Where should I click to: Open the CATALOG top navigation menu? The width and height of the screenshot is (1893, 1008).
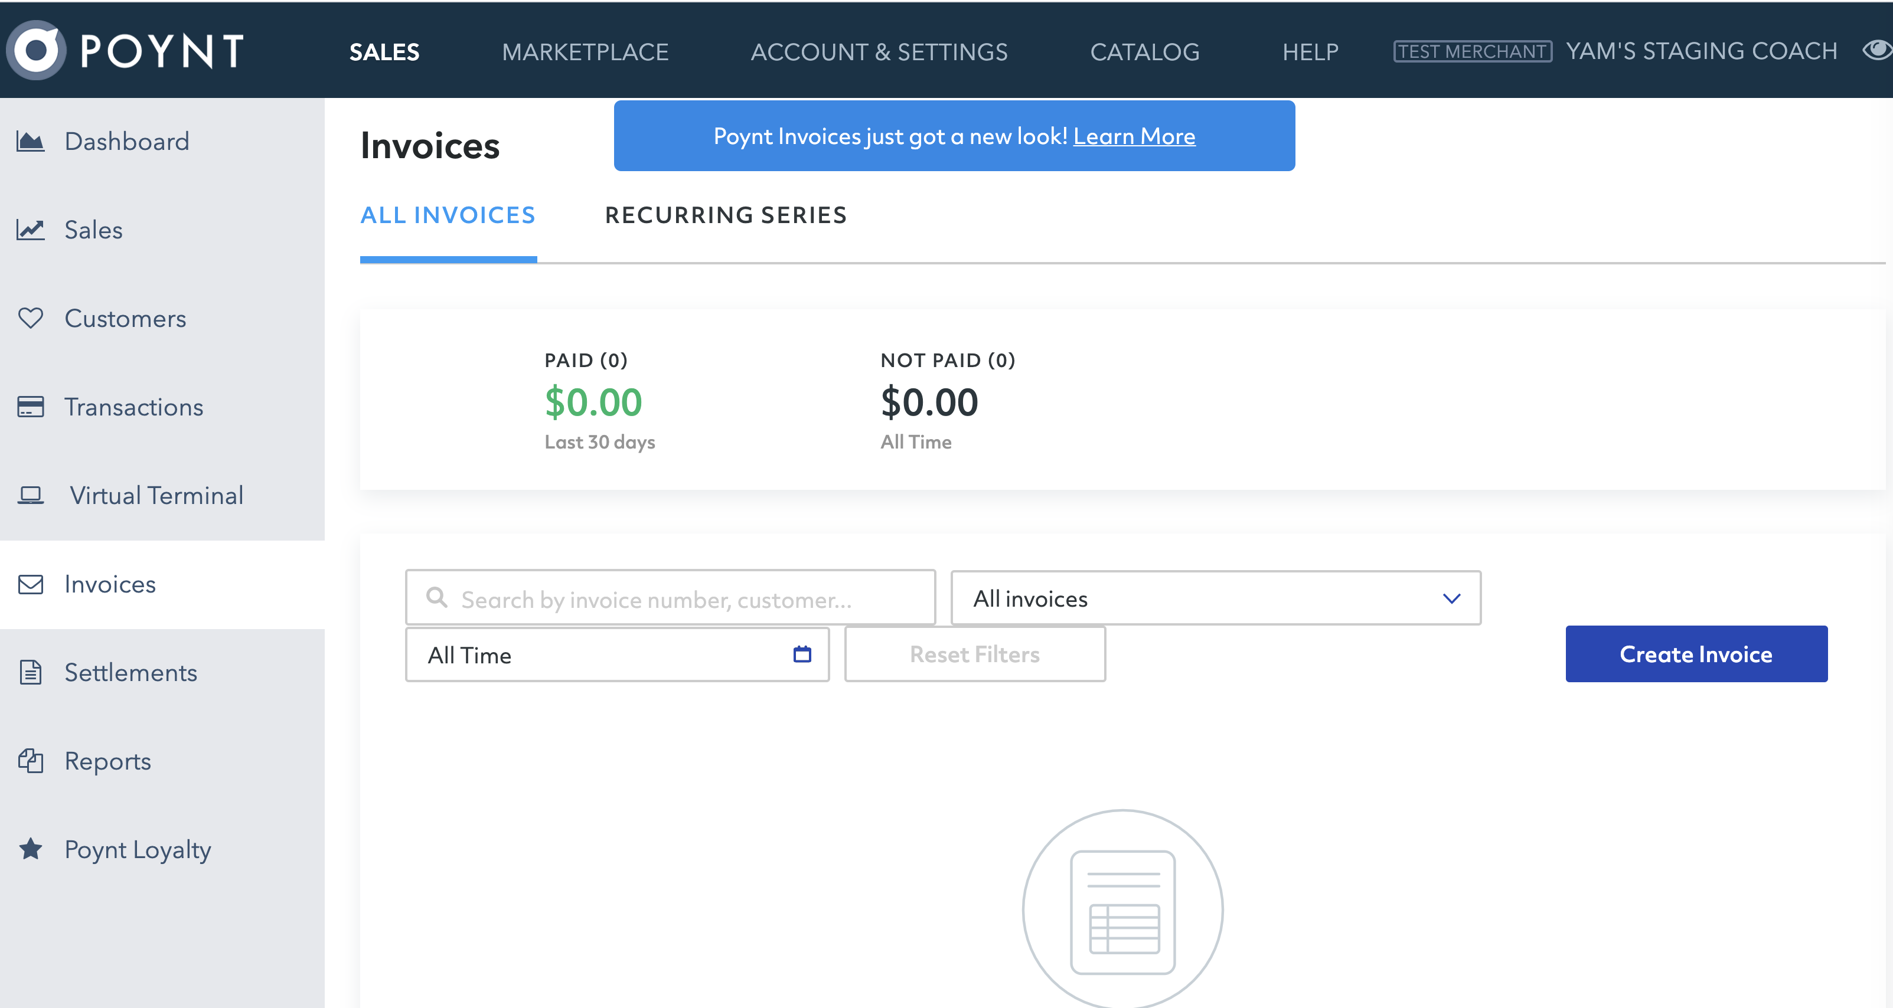[1145, 51]
